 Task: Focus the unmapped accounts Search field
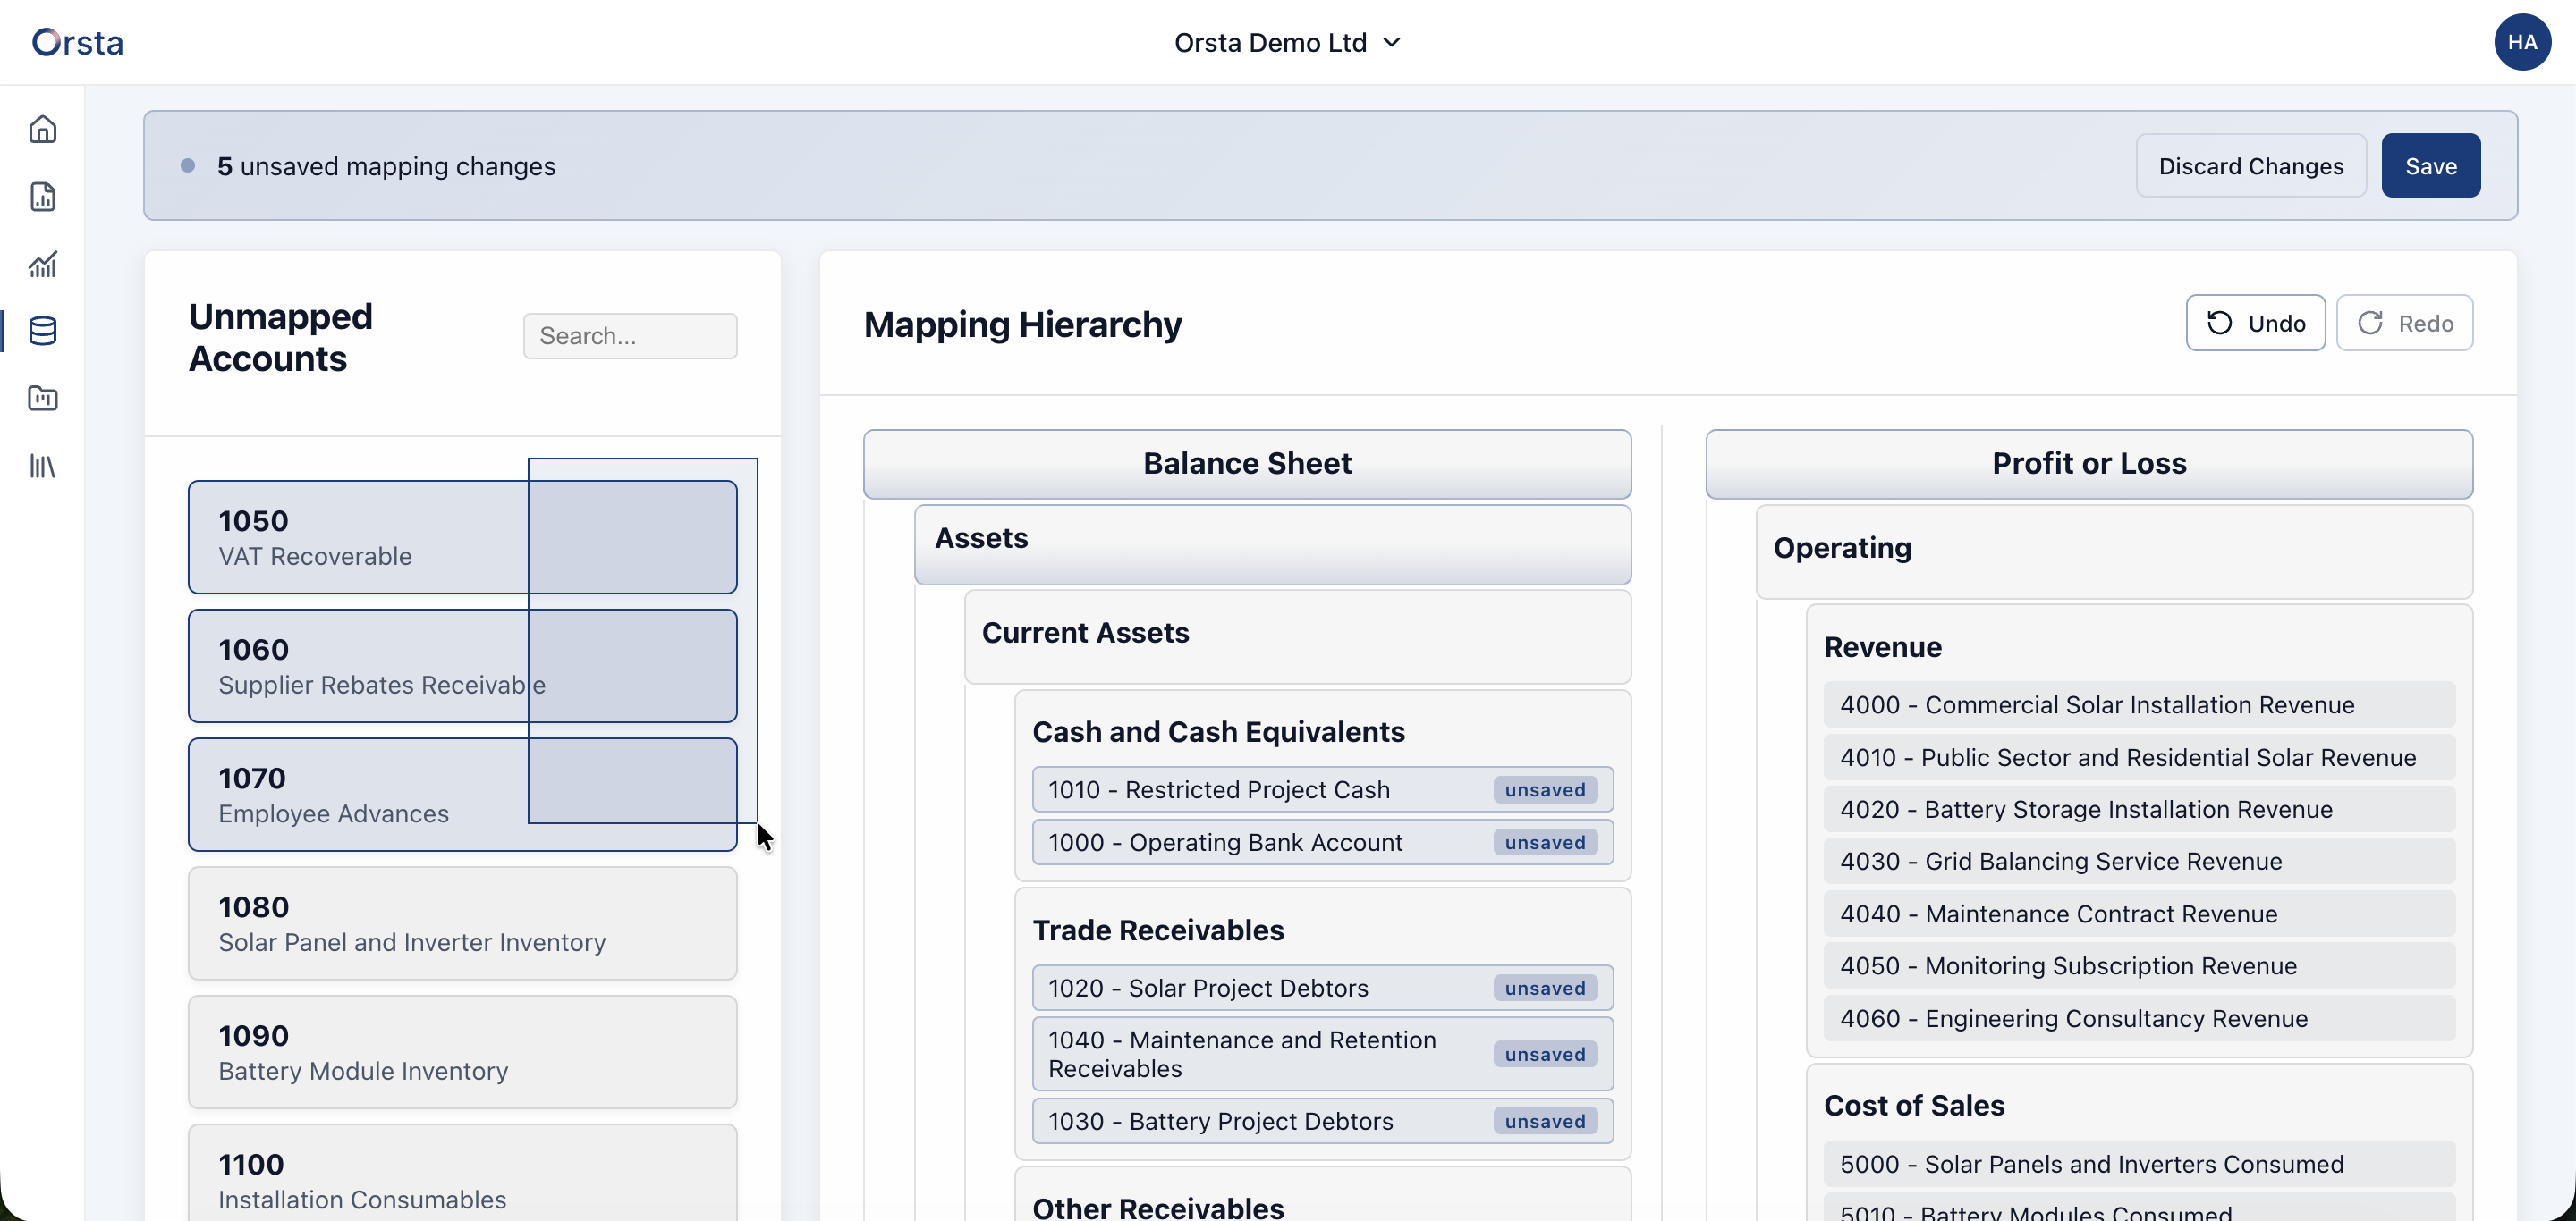click(x=630, y=336)
